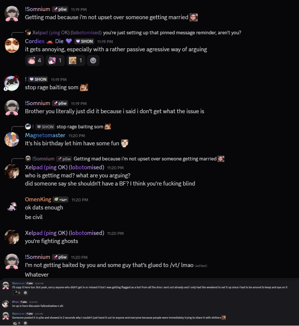Image resolution: width=299 pixels, height=326 pixels.
Task: Click the Magnetomaster username
Action: (45, 135)
